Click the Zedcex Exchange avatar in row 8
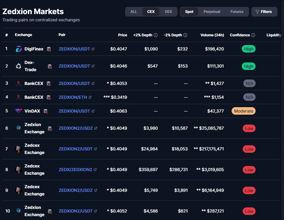 pyautogui.click(x=19, y=170)
